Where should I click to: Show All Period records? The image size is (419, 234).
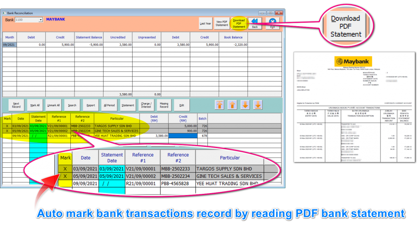point(109,105)
